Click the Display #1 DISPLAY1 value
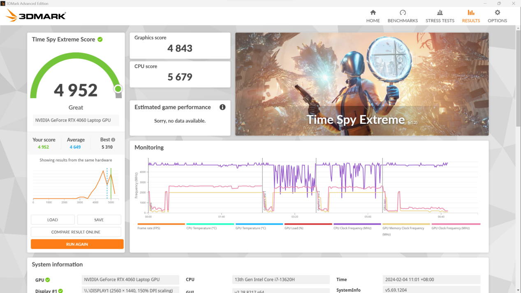 pos(130,290)
